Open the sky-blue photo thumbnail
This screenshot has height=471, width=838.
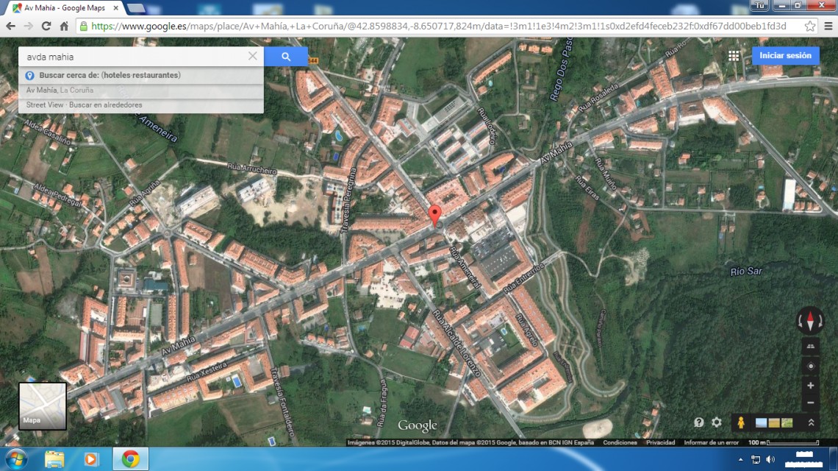[x=761, y=423]
